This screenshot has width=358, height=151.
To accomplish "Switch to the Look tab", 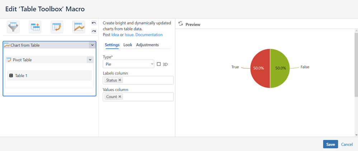I will point(128,45).
